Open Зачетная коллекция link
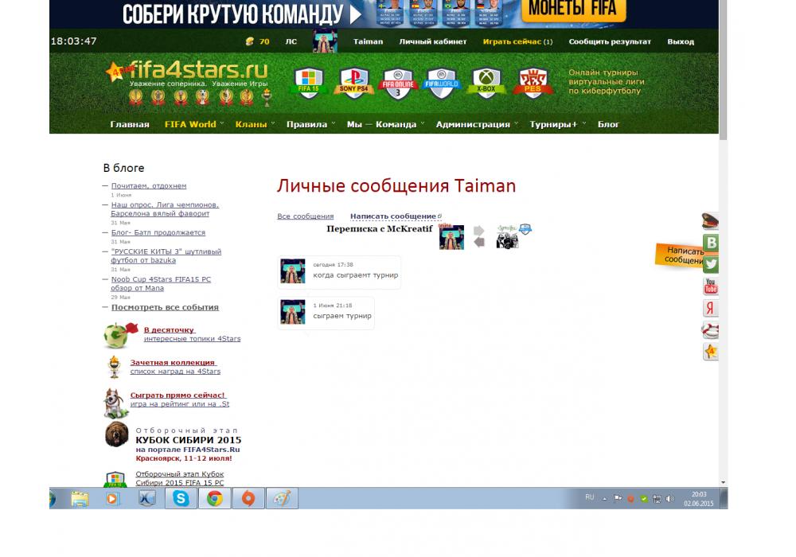Viewport: 796px width, 557px height. (x=173, y=362)
